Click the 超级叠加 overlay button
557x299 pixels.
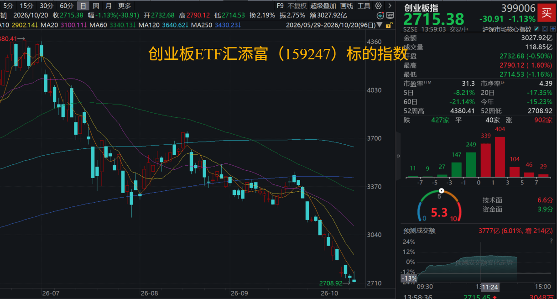click(323, 6)
